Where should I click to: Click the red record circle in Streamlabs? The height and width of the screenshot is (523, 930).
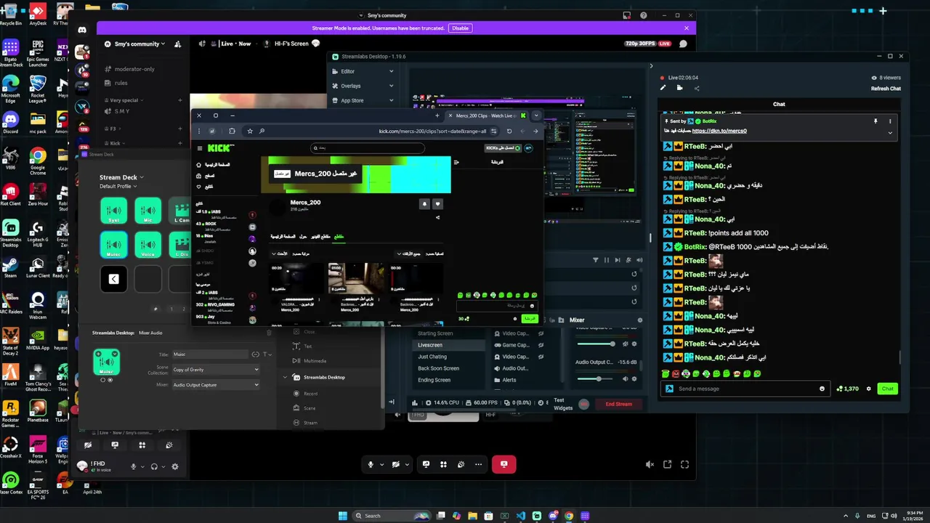tap(583, 404)
